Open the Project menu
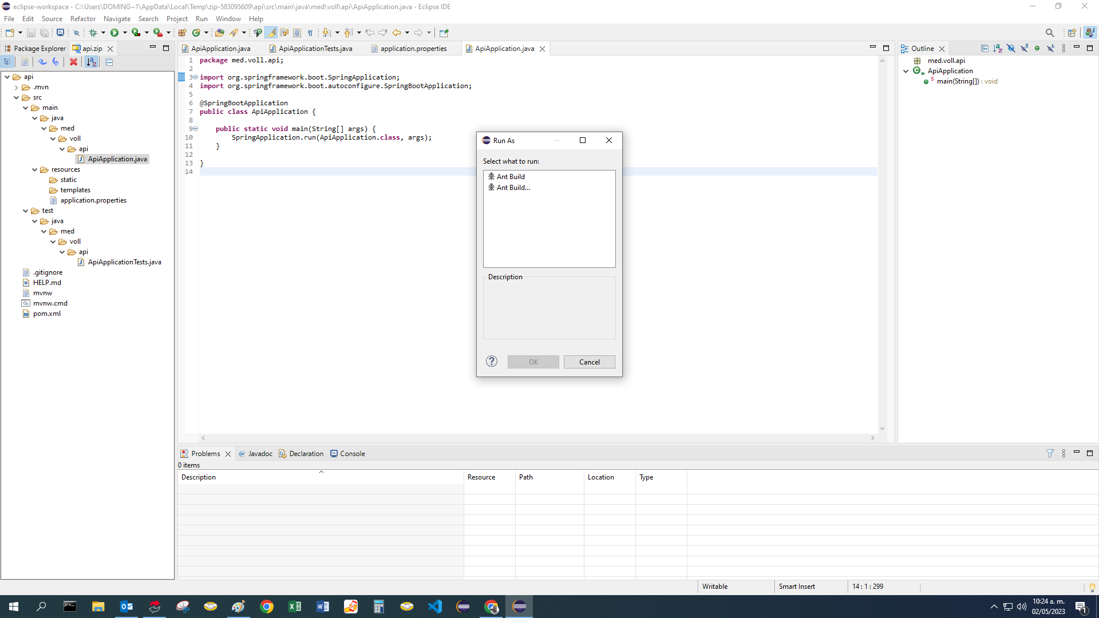Viewport: 1099px width, 618px height. click(x=177, y=18)
